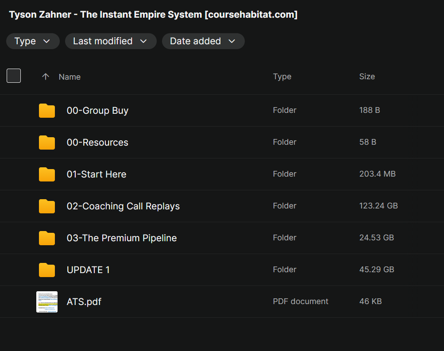The height and width of the screenshot is (351, 444).
Task: Click the 00-Resources folder icon
Action: pos(47,143)
